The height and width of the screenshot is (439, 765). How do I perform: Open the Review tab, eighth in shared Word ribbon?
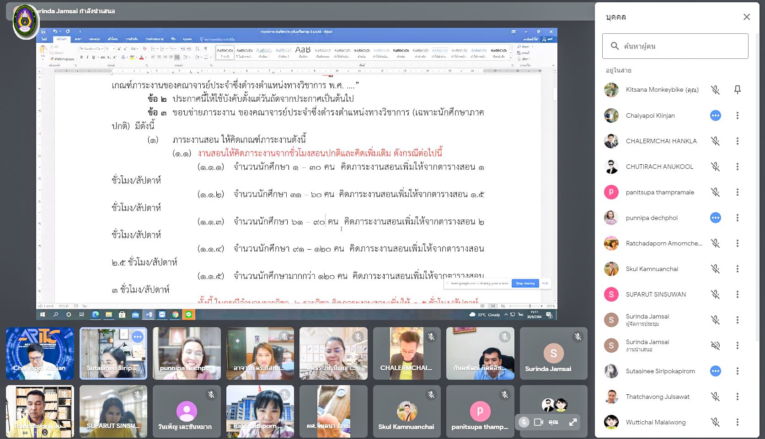click(173, 39)
